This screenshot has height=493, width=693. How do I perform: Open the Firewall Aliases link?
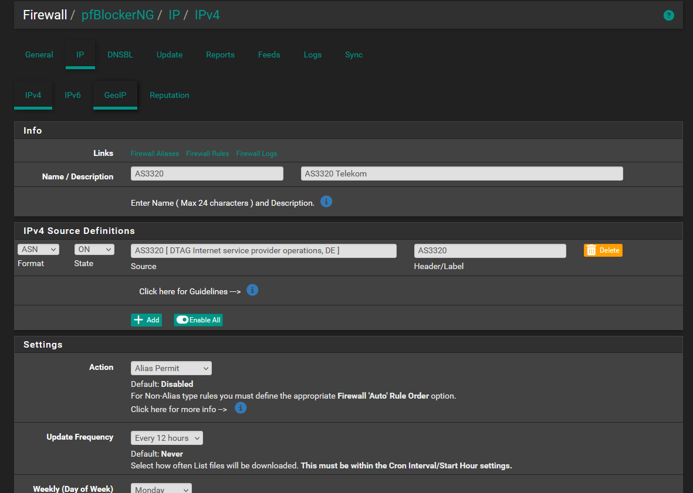[154, 153]
